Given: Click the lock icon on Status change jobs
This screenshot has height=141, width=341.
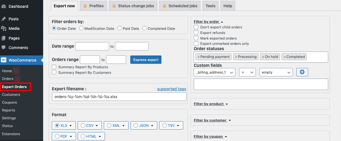Looking at the screenshot, I should [x=114, y=6].
